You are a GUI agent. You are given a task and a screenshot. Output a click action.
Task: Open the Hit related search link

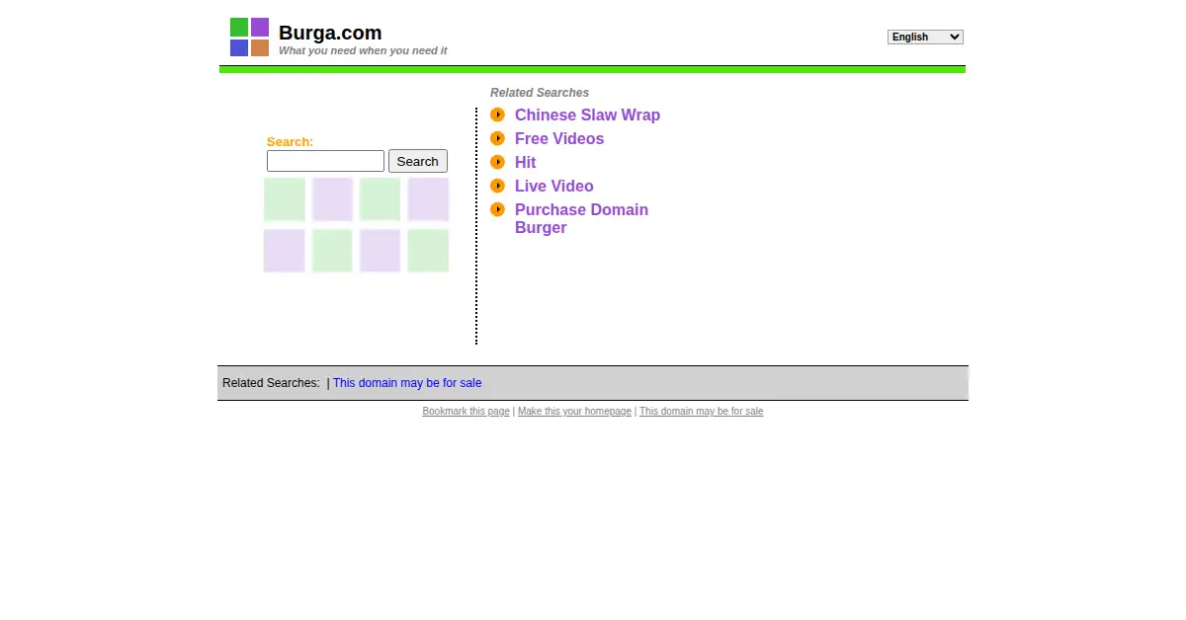(x=525, y=163)
